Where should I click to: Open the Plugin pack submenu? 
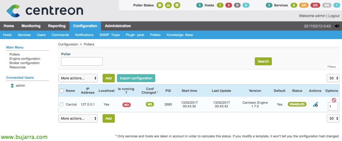click(x=135, y=35)
